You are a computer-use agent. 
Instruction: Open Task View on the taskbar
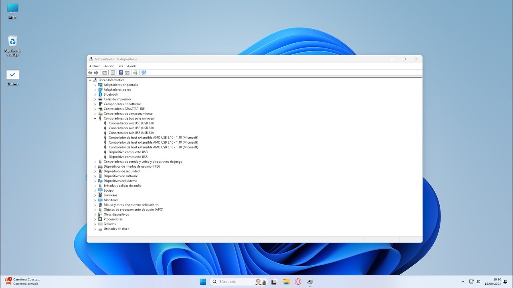pyautogui.click(x=274, y=282)
